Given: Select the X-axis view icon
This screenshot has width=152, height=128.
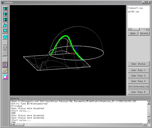Looking at the screenshot, I should tap(5, 9).
